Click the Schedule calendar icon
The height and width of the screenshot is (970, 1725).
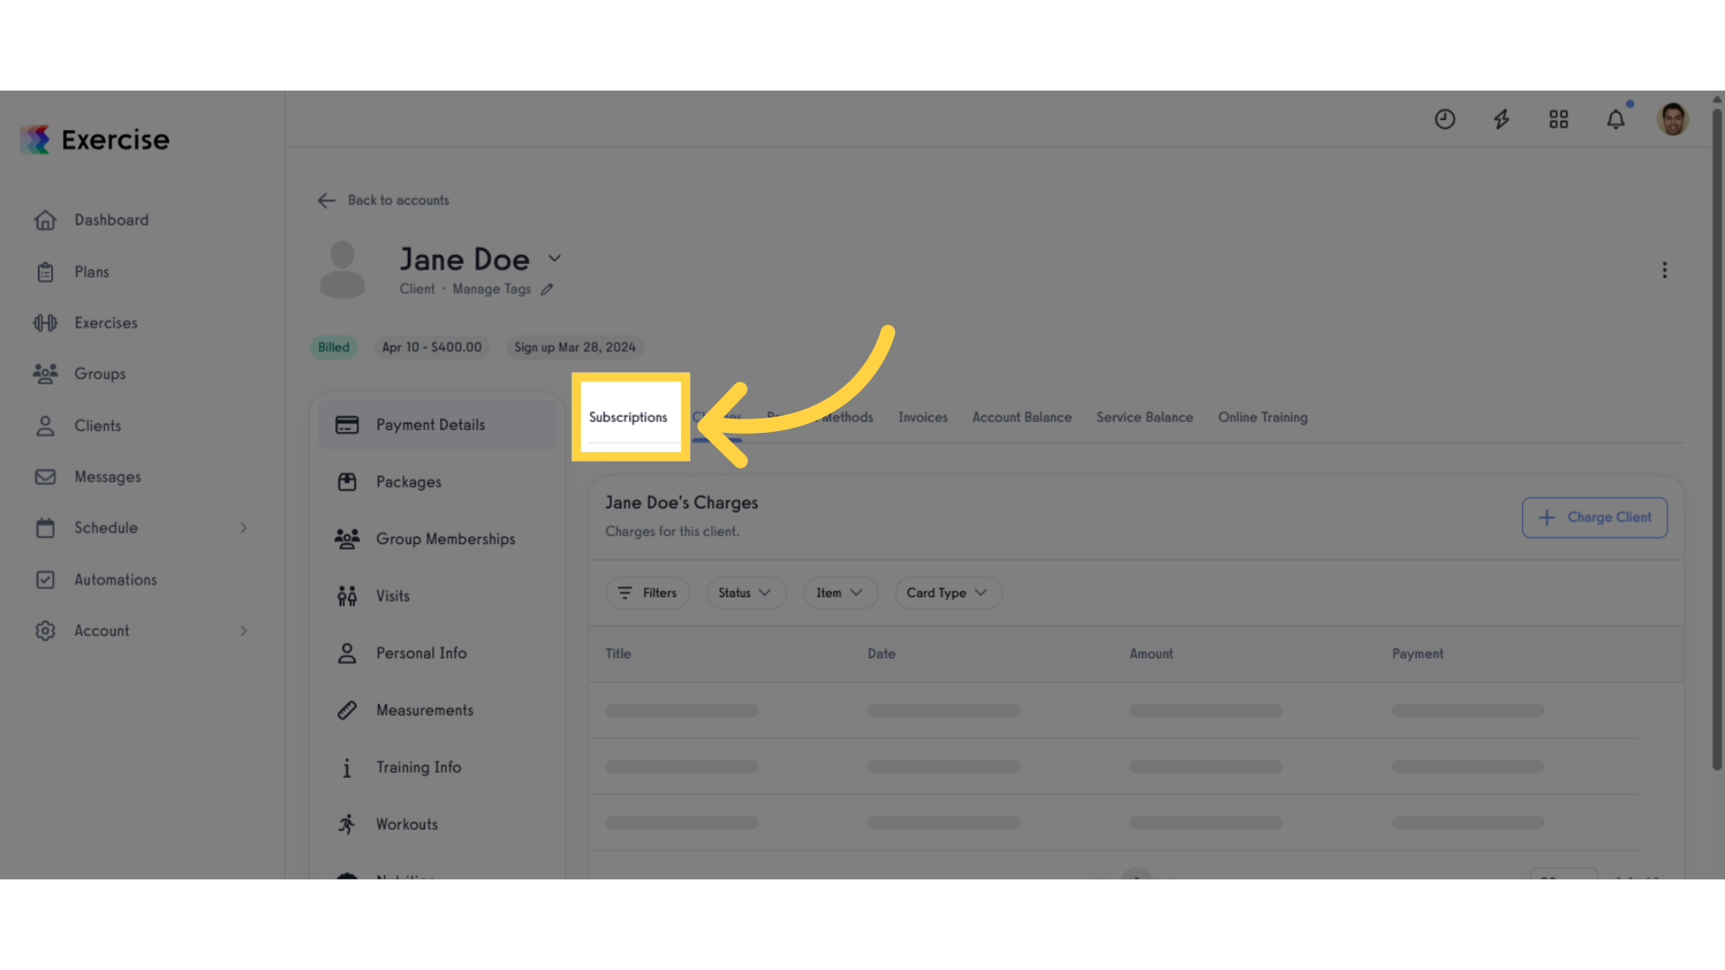point(46,528)
